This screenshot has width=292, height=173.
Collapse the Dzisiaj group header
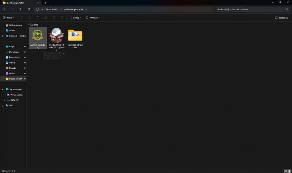point(29,25)
